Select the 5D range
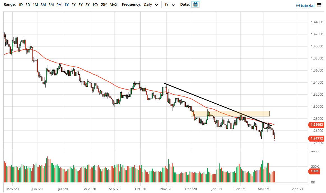Viewport: 326px width, 193px height. click(x=27, y=5)
